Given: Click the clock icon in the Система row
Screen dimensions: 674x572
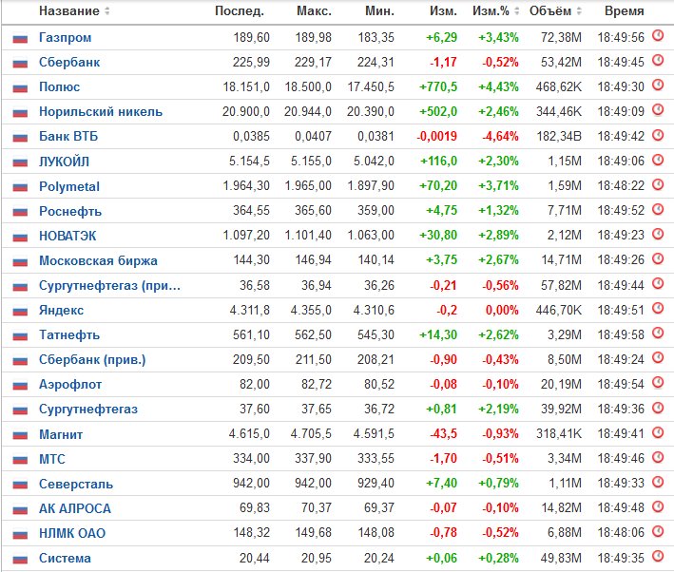Looking at the screenshot, I should (x=658, y=556).
